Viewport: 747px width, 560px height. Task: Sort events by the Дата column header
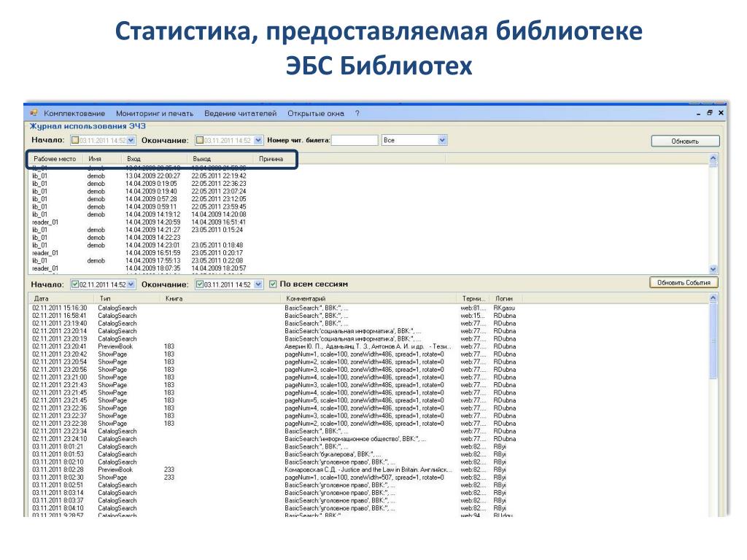click(x=62, y=298)
